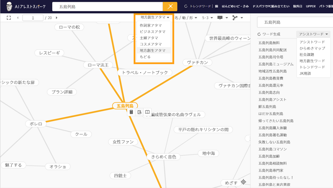This screenshot has height=188, width=333.
Task: Open the 地方創生アタマ dropdown
Action: pos(155,18)
